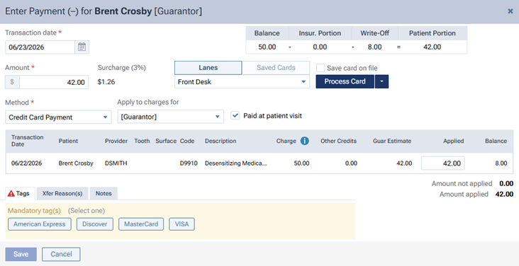Click the Charge column header label
This screenshot has width=519, height=266.
(286, 141)
